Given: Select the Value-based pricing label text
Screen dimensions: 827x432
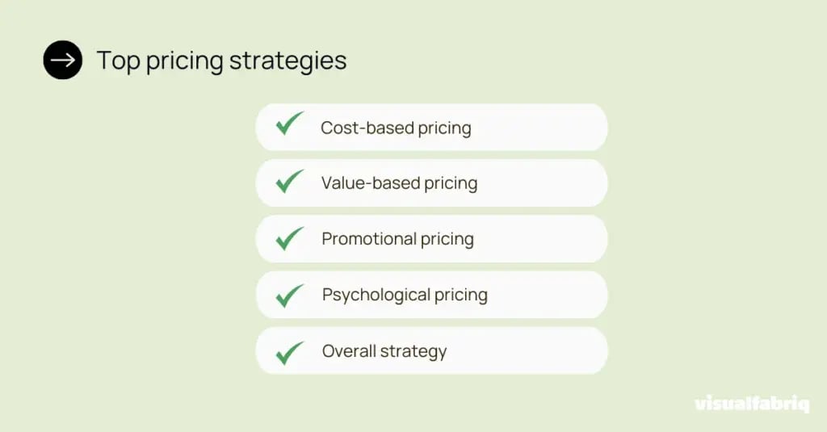Looking at the screenshot, I should tap(399, 183).
